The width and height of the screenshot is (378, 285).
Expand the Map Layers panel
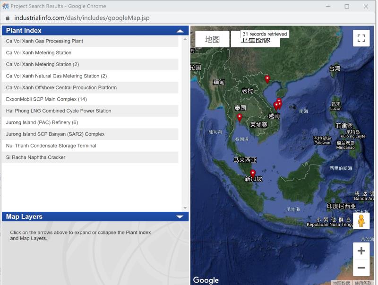tap(180, 217)
